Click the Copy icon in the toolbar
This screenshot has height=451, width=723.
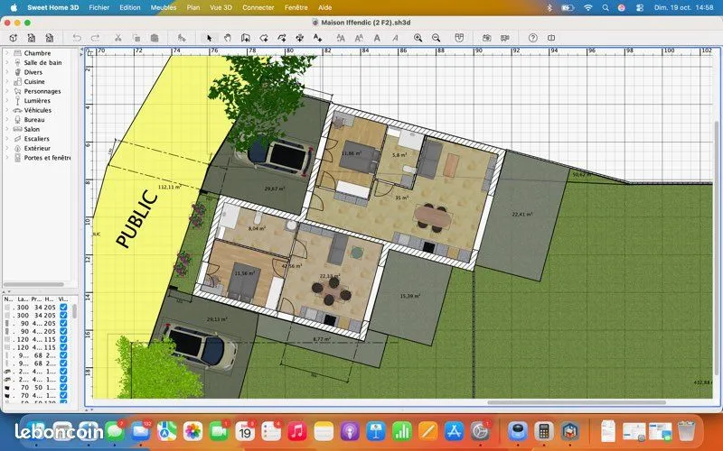(136, 38)
